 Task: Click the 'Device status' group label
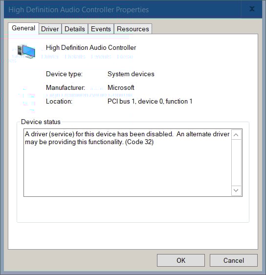click(x=41, y=122)
